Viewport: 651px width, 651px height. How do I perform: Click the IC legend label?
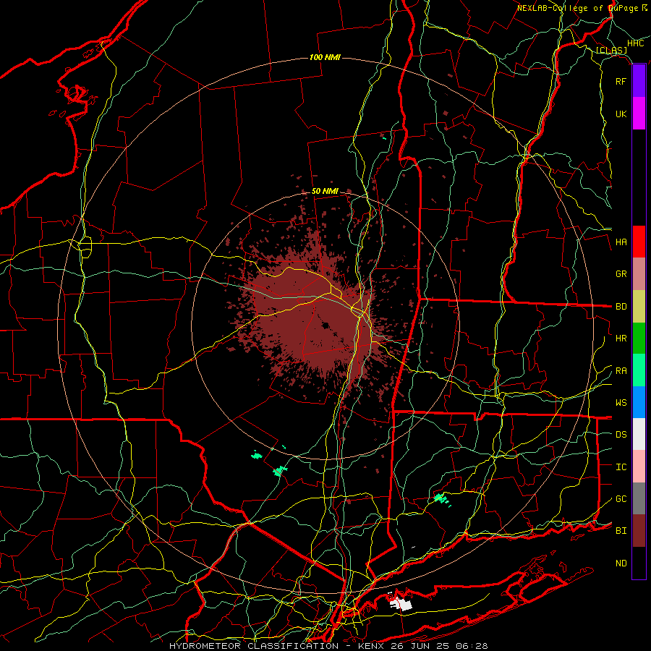coord(621,467)
